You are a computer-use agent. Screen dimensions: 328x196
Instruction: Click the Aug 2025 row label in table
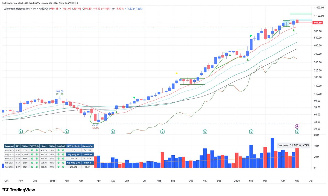coord(9,154)
